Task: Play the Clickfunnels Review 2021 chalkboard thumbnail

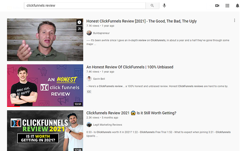Action: pos(45,131)
